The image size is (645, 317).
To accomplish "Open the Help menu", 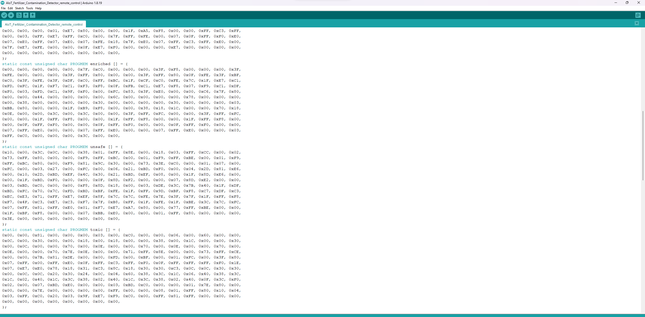I will click(38, 8).
